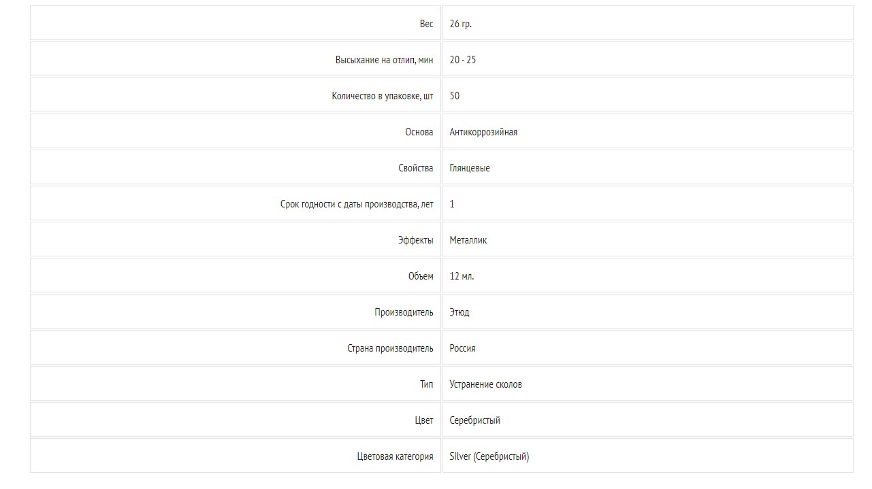Click 'Silver (Серебристый)' color category value
This screenshot has height=489, width=872.
coord(489,456)
